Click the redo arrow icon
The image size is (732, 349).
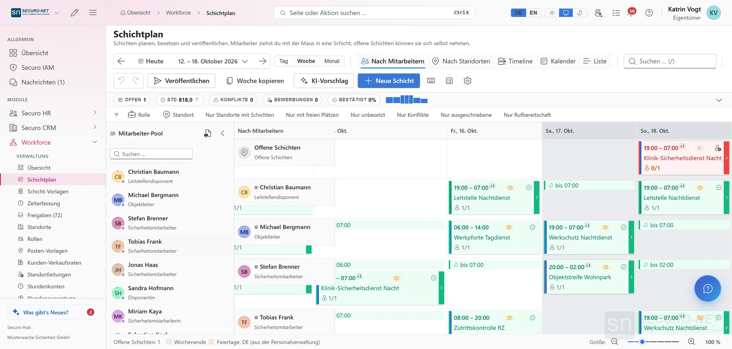(x=136, y=81)
